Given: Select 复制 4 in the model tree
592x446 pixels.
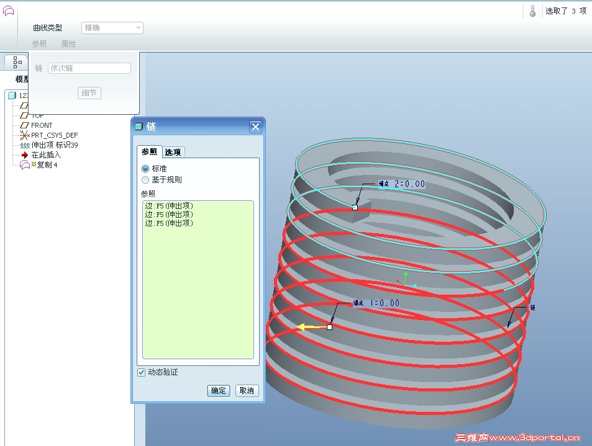Looking at the screenshot, I should tap(47, 165).
